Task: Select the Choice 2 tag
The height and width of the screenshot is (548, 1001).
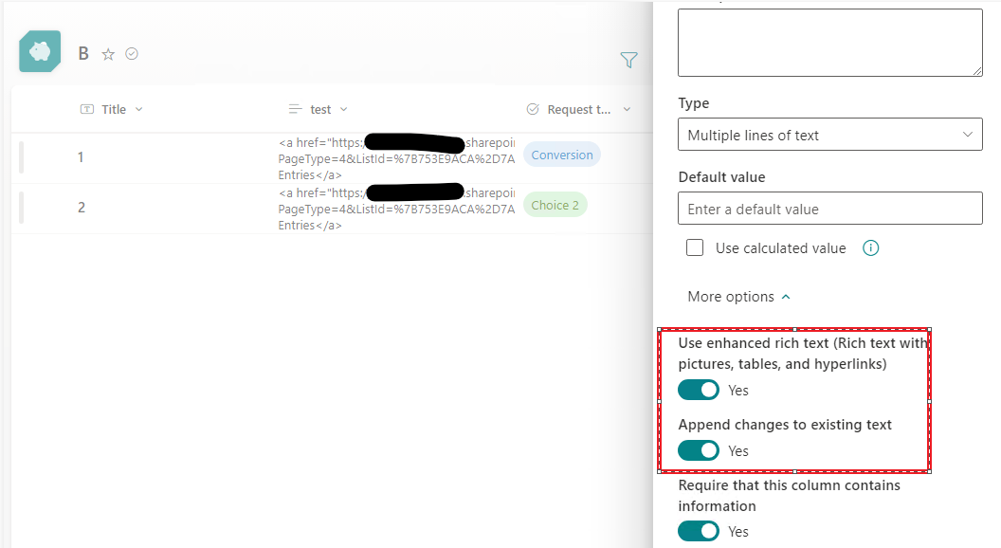Action: (x=555, y=204)
